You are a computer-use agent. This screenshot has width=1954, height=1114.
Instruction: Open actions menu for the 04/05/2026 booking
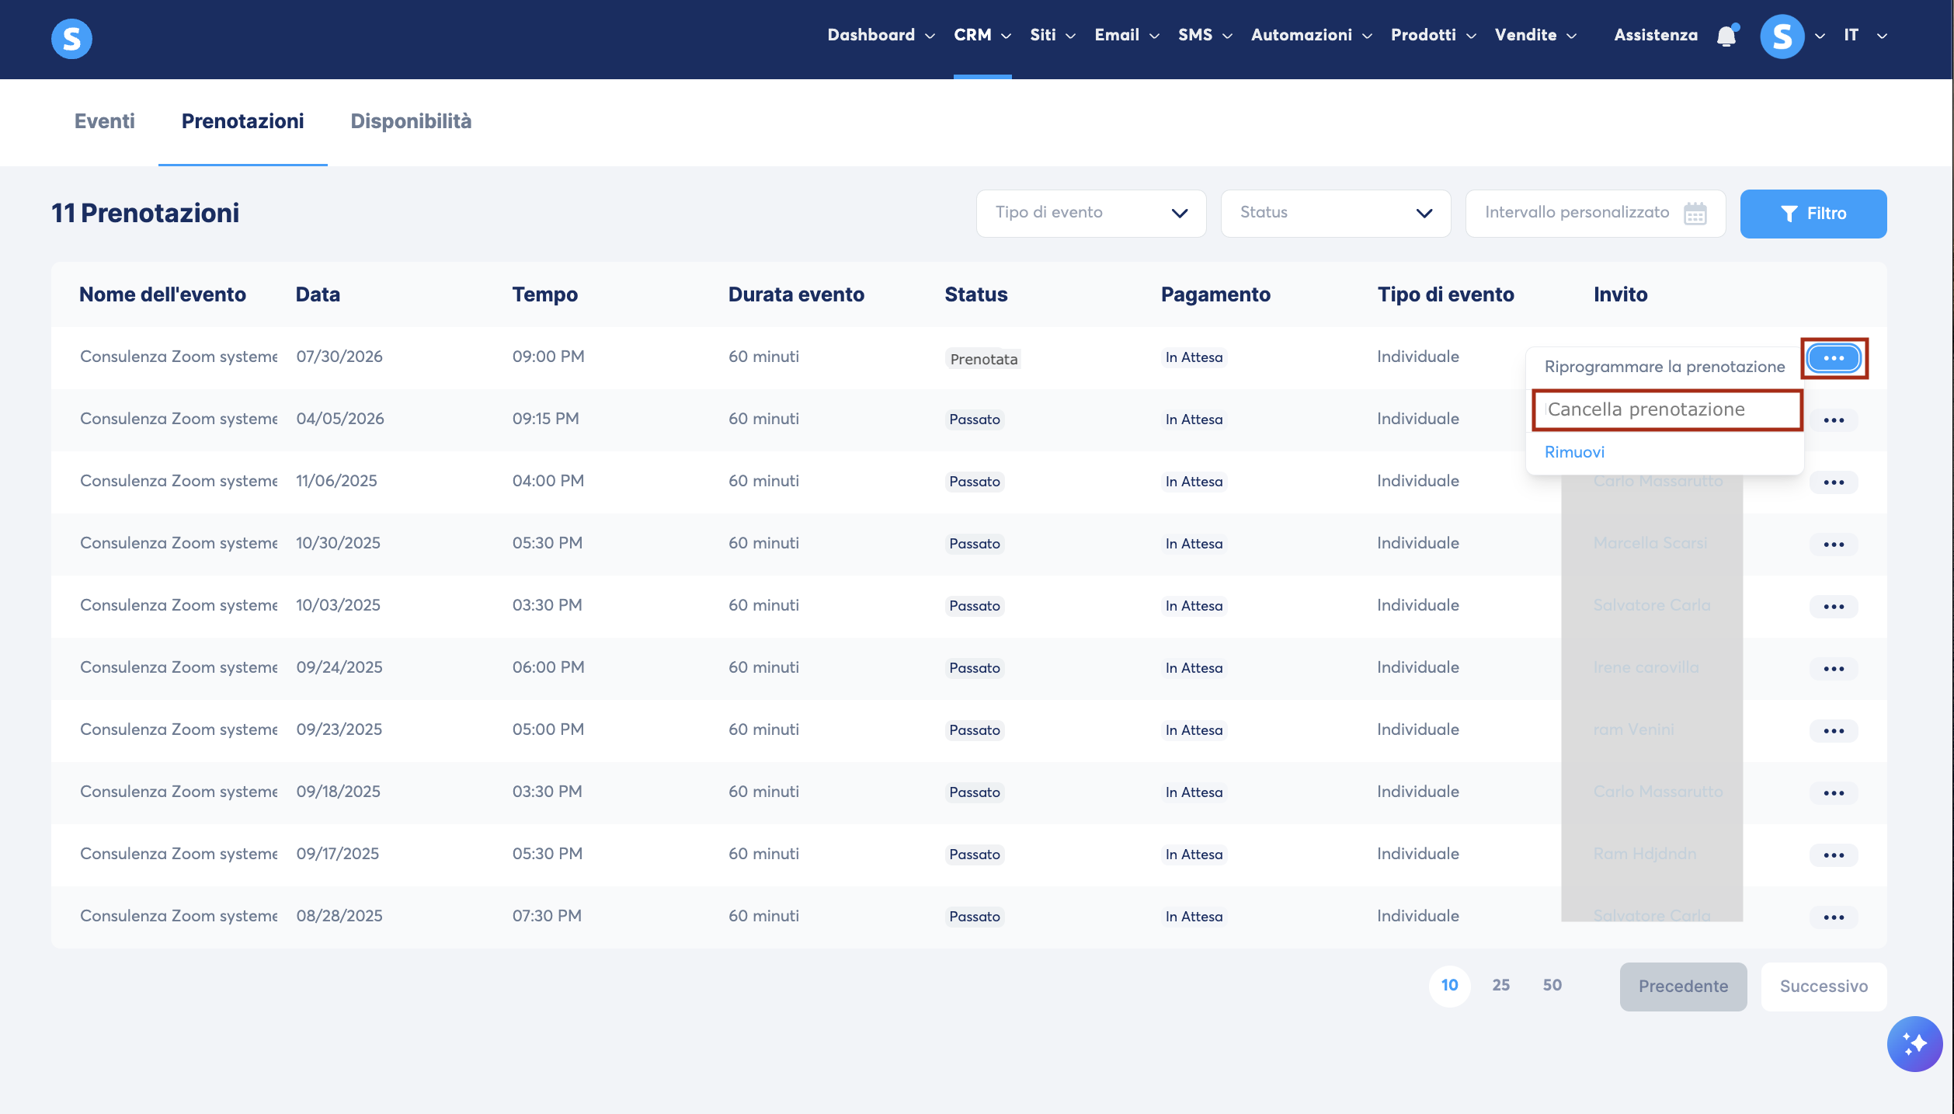point(1834,420)
